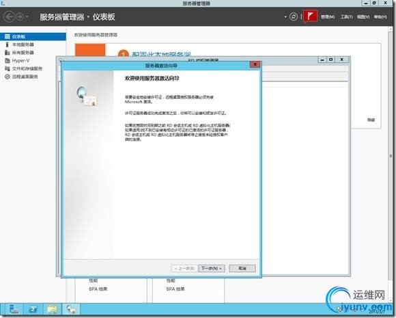The height and width of the screenshot is (318, 396).
Task: Open the 工具(T) menu
Action: click(x=347, y=17)
